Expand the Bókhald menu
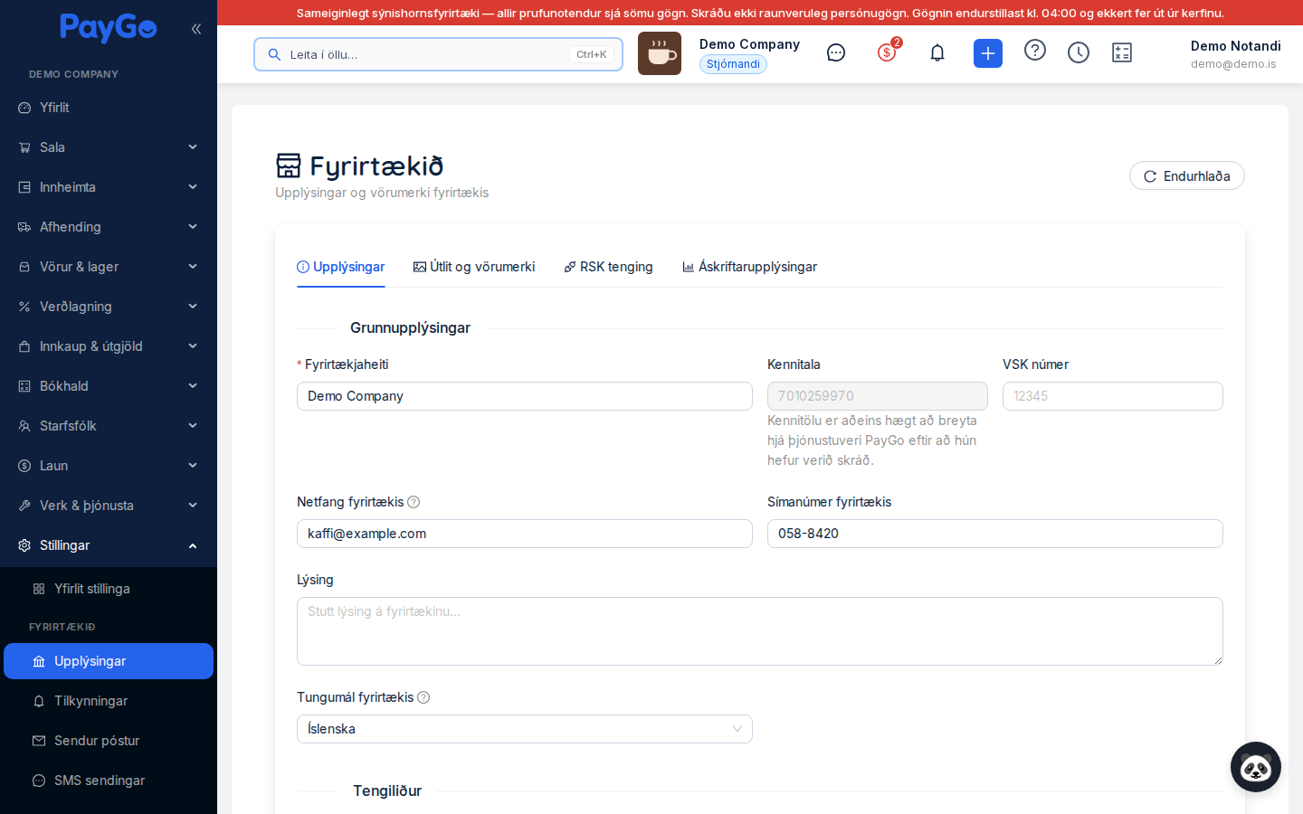This screenshot has width=1303, height=814. point(109,386)
